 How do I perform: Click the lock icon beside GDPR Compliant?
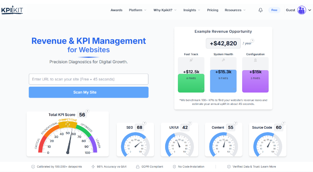coord(138,166)
